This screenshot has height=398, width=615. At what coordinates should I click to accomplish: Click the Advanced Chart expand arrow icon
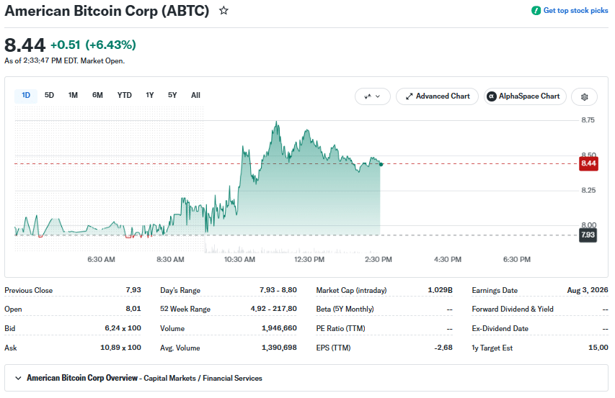[x=409, y=96]
